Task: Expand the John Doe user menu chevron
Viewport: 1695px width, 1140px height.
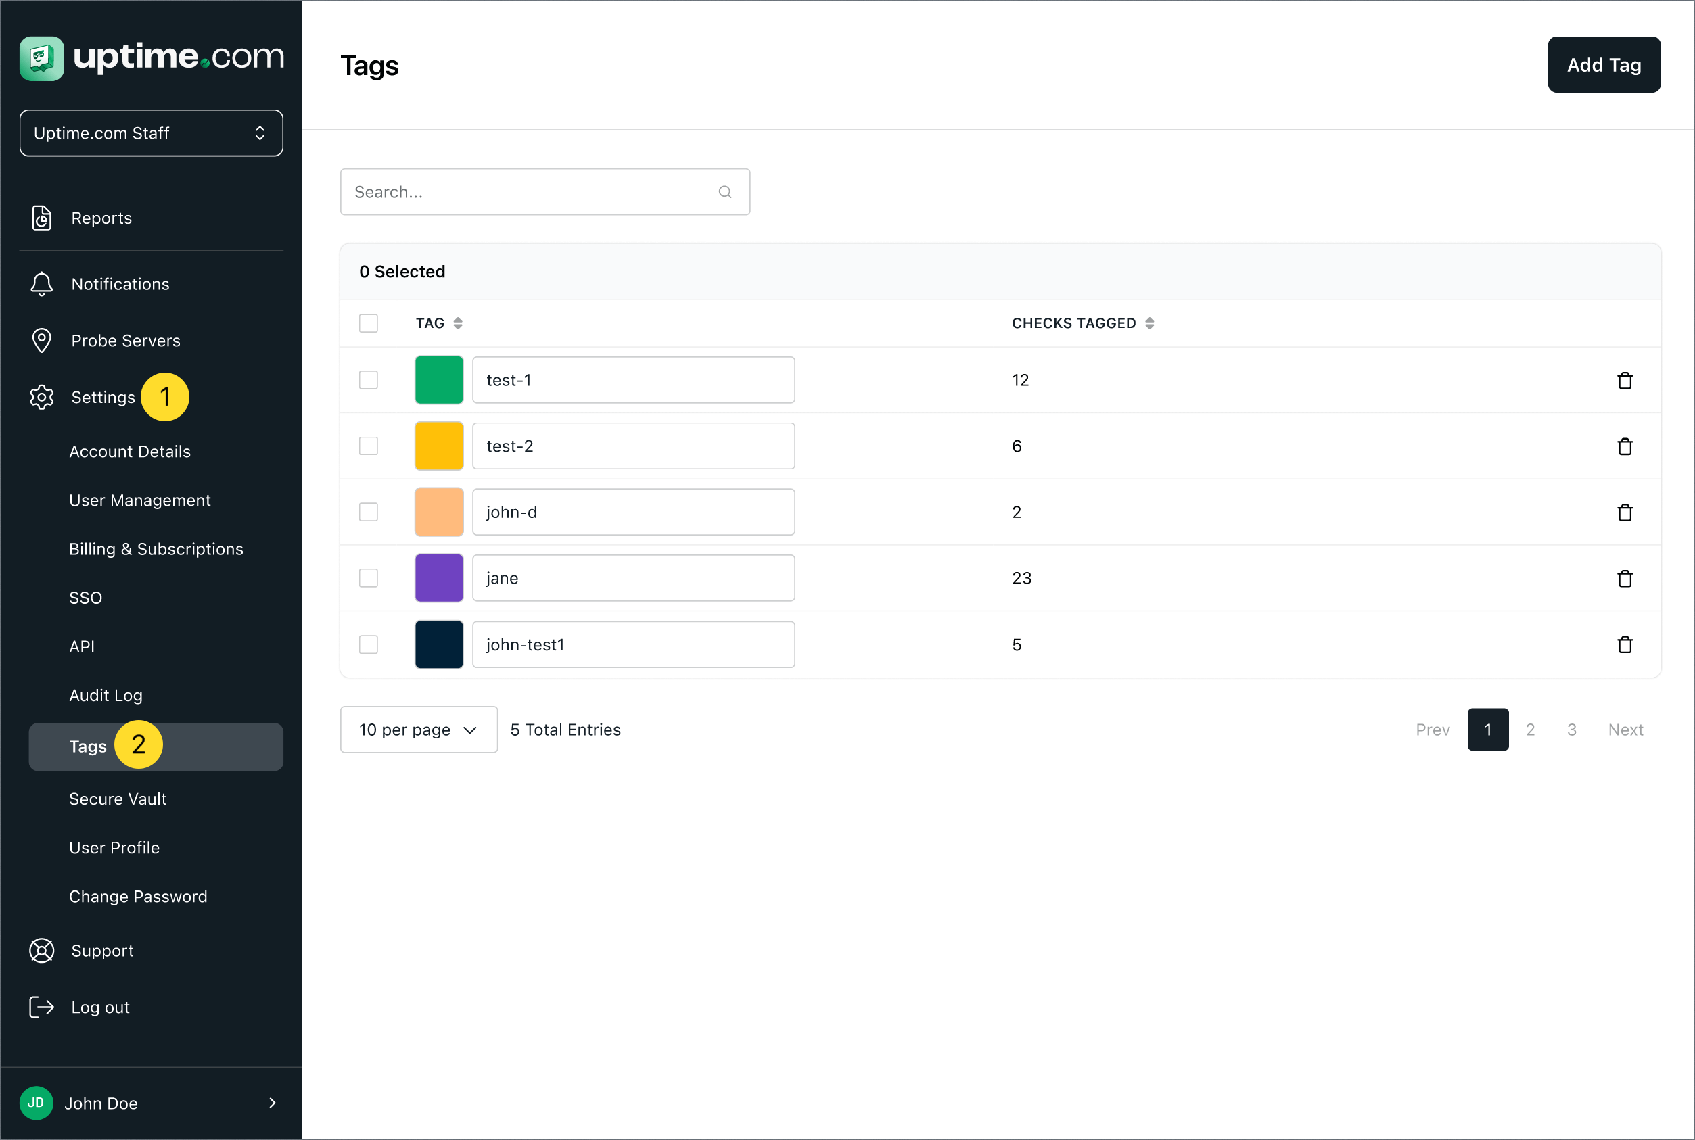Action: (x=273, y=1102)
